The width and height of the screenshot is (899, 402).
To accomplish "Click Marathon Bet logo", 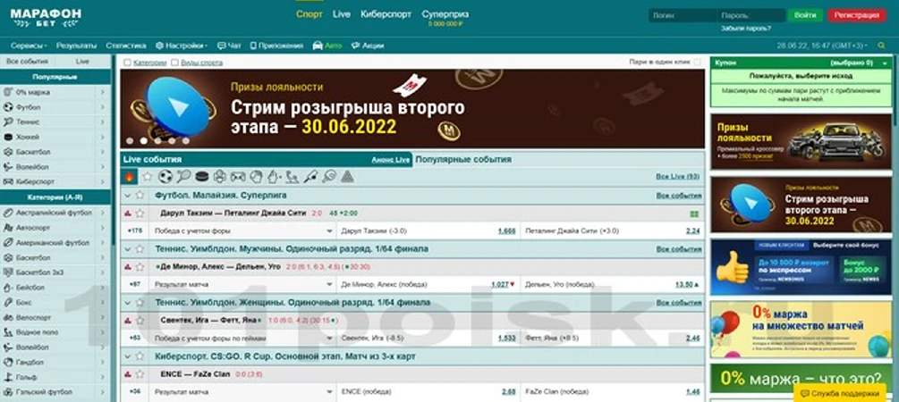I will click(46, 18).
